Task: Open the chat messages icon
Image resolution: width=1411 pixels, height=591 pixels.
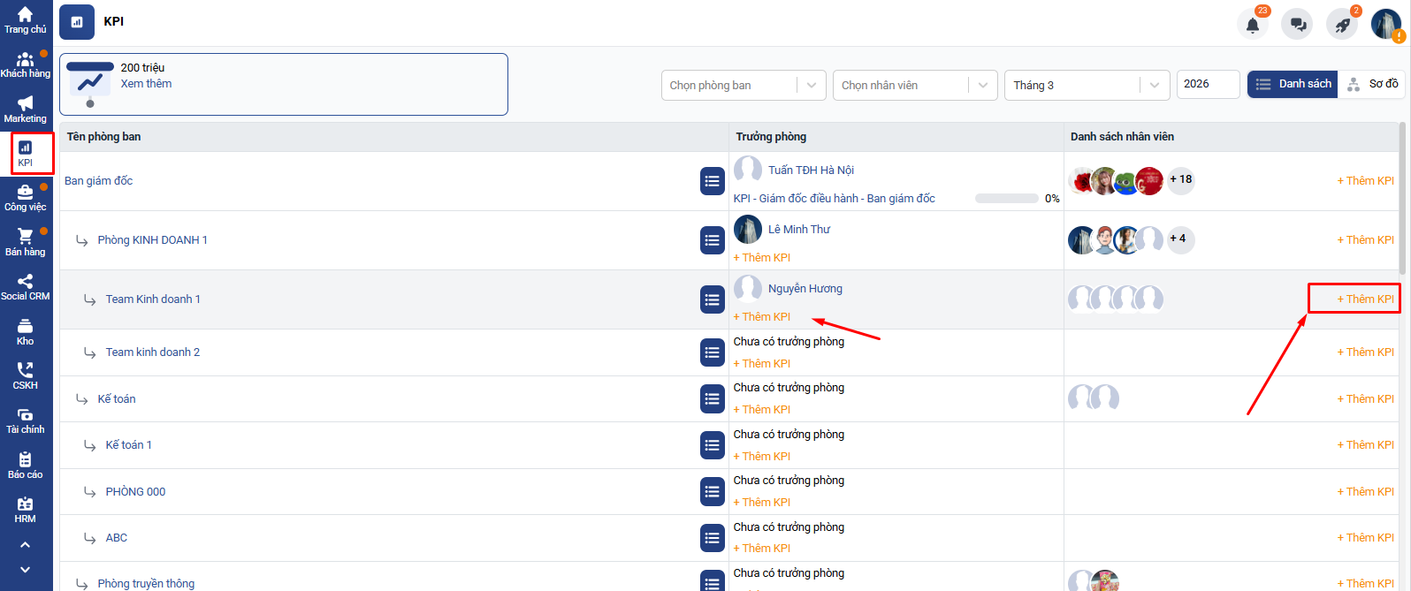Action: [1297, 25]
